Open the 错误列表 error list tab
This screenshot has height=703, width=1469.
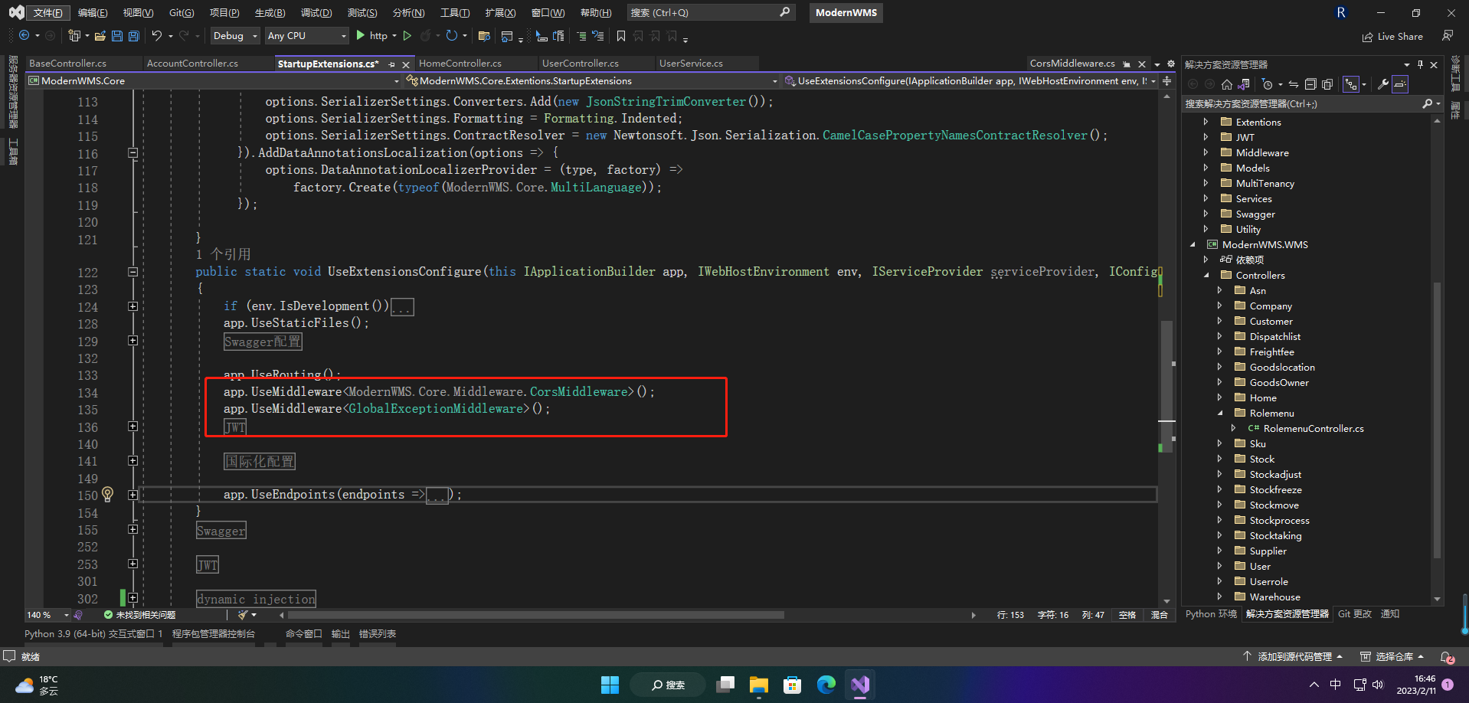pos(378,634)
